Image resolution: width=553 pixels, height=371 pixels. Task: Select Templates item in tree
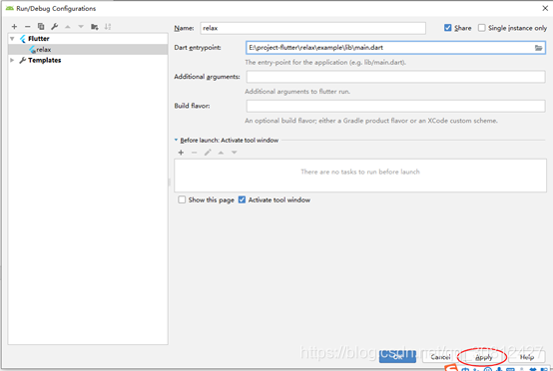[45, 60]
